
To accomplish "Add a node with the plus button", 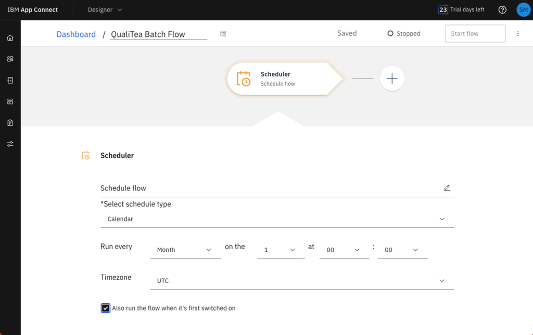I will point(391,79).
